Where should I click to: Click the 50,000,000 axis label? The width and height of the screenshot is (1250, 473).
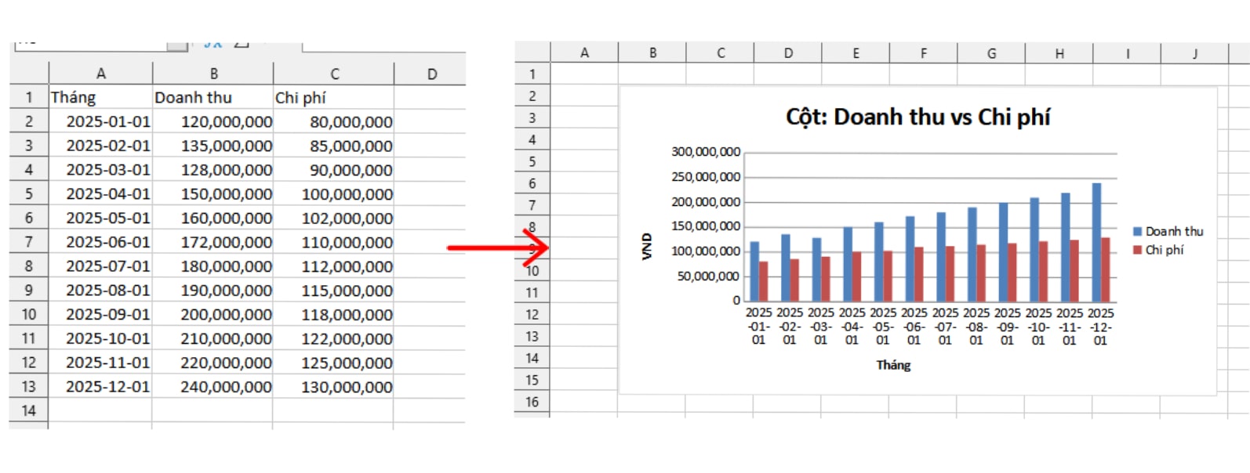[x=709, y=276]
